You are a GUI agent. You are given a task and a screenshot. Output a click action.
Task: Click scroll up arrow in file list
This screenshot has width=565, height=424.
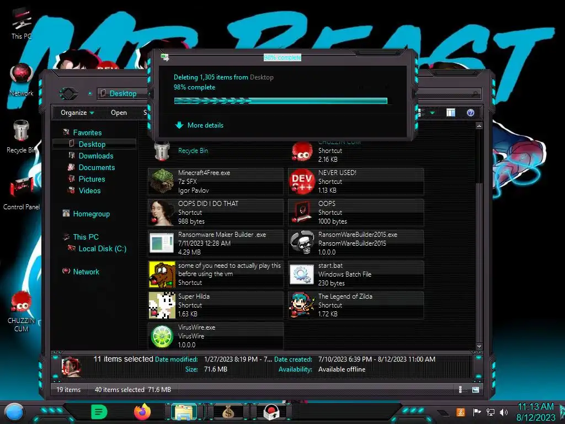tap(479, 126)
